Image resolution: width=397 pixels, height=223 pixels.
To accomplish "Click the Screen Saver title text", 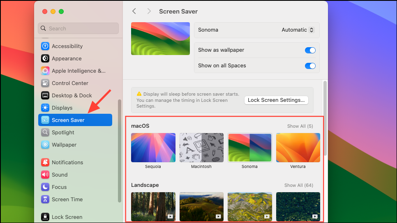I will [178, 11].
